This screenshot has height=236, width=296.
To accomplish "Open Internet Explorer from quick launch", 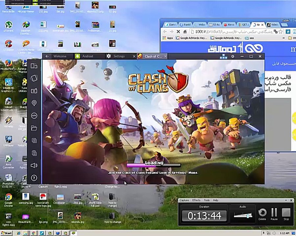I will pyautogui.click(x=19, y=233).
